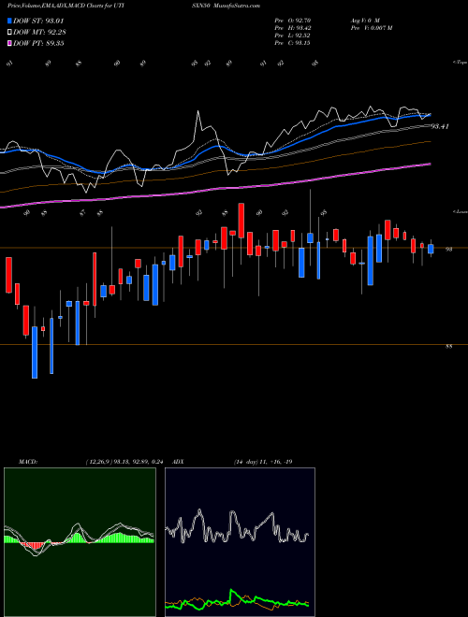The image size is (468, 617).
Task: Click the 'Pre C: 93.15' value
Action: (292, 43)
